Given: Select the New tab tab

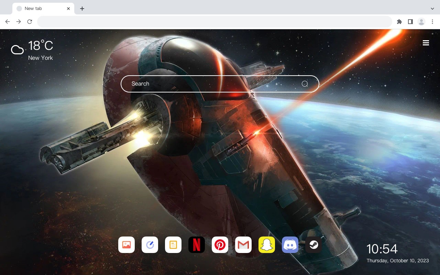Looking at the screenshot, I should click(x=43, y=9).
